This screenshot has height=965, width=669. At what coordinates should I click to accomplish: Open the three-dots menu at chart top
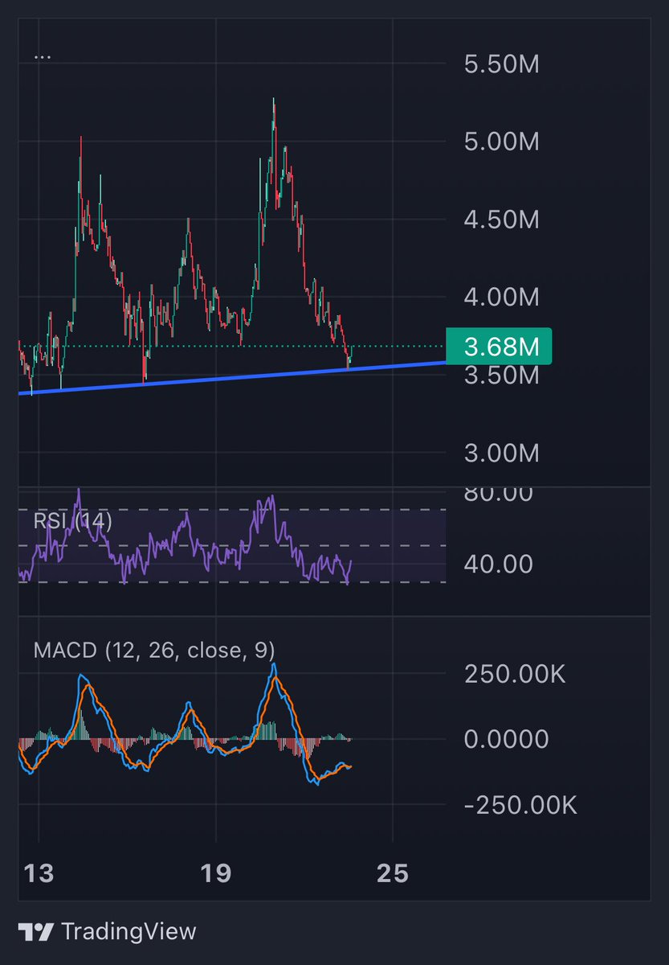click(43, 57)
